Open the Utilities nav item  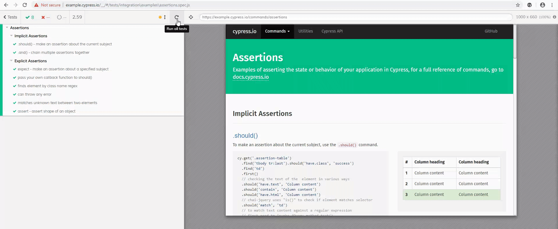click(x=305, y=31)
